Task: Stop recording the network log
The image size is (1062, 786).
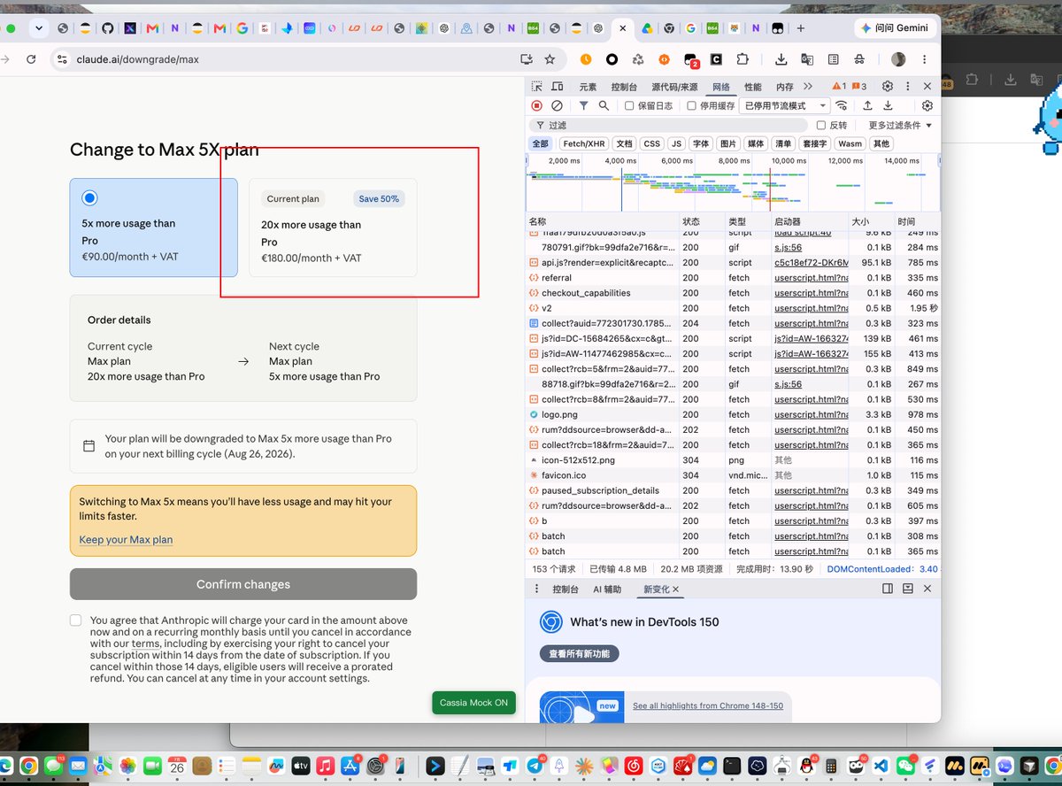Action: 537,105
